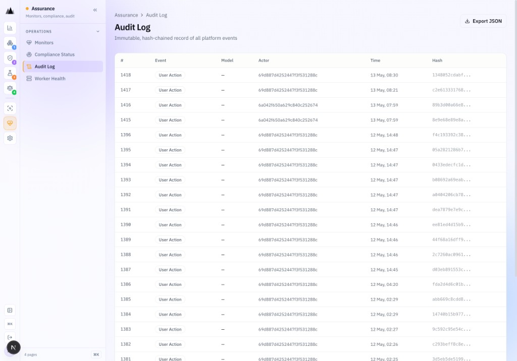The width and height of the screenshot is (517, 361).
Task: Click the sidebar panel toggle icon
Action: [x=10, y=310]
